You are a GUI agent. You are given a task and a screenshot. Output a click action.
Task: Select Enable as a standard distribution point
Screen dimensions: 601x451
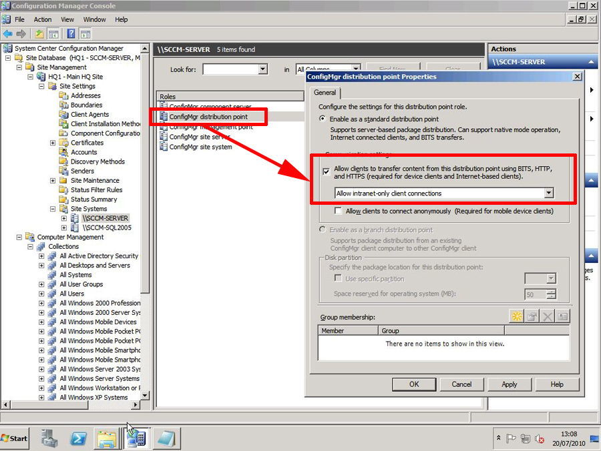click(x=323, y=119)
